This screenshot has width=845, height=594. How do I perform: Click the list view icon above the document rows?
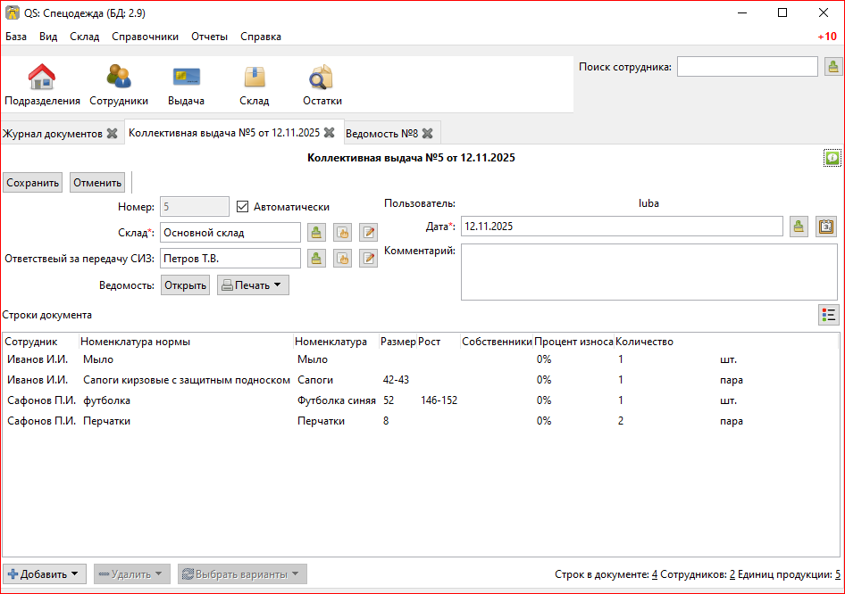pyautogui.click(x=828, y=315)
